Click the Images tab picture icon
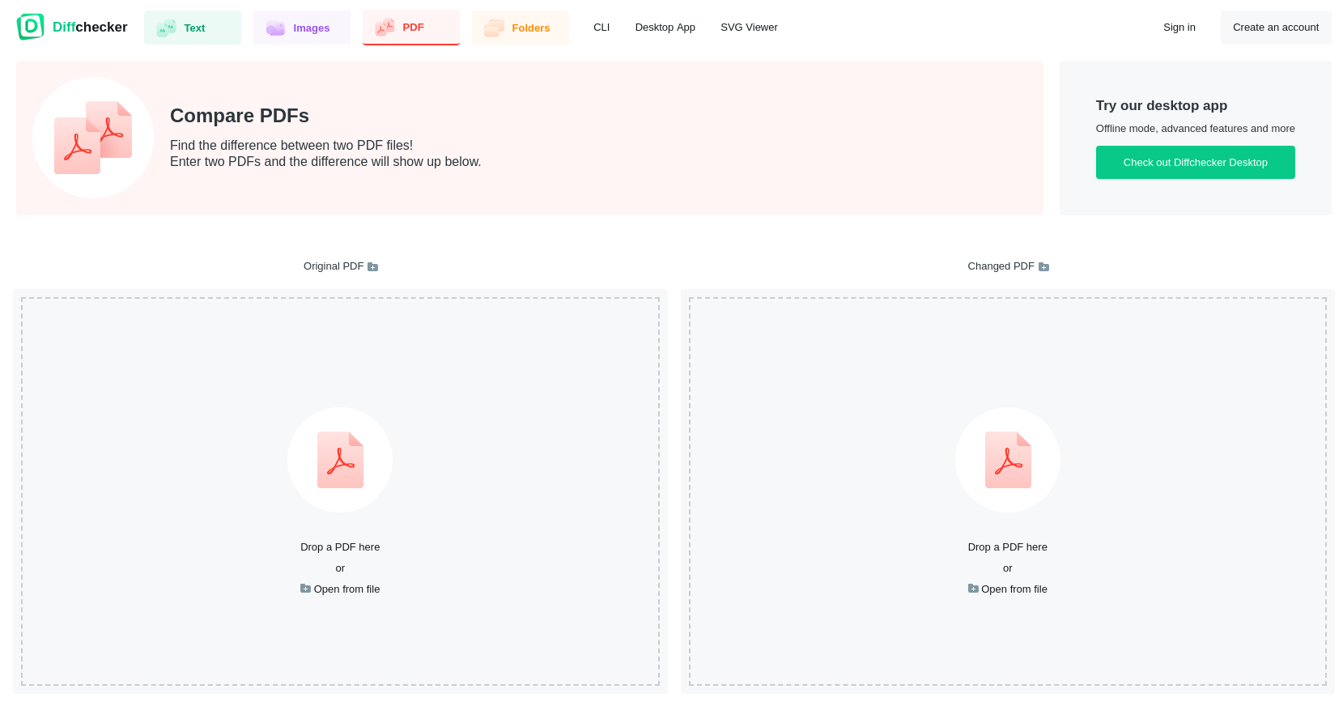 [275, 28]
